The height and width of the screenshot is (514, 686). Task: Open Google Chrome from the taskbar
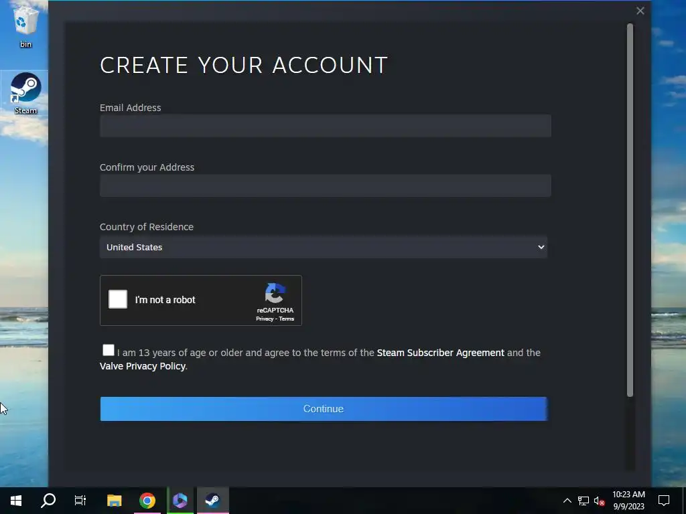[147, 501]
